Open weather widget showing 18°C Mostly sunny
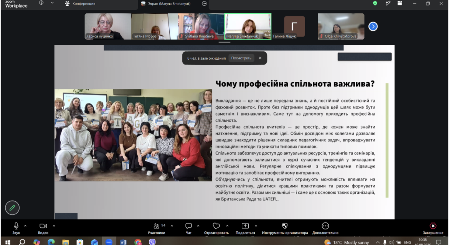449x245 pixels. tap(347, 242)
